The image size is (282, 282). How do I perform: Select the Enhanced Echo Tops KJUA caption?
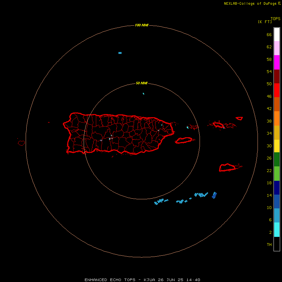click(142, 280)
